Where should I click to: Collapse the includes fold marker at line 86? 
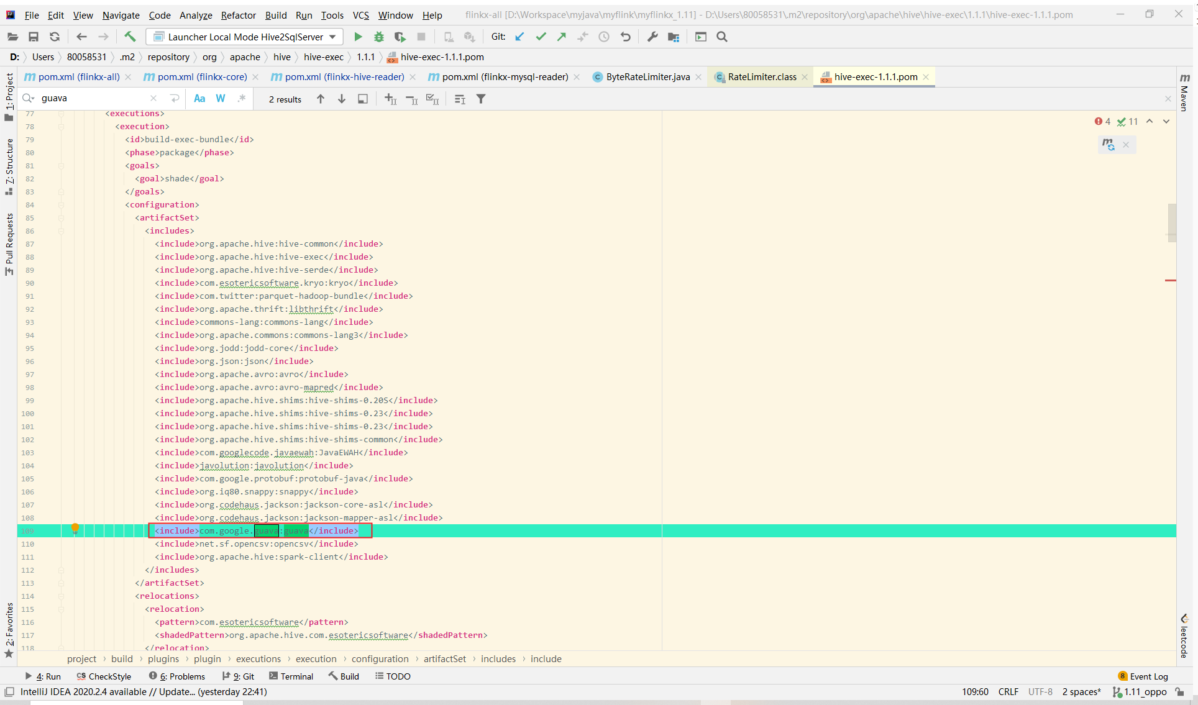pyautogui.click(x=61, y=231)
